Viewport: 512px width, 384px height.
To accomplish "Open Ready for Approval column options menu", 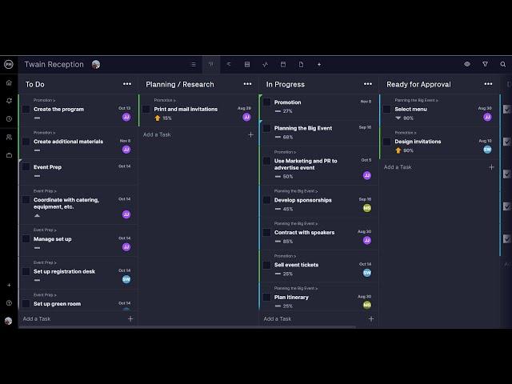I will click(x=488, y=84).
